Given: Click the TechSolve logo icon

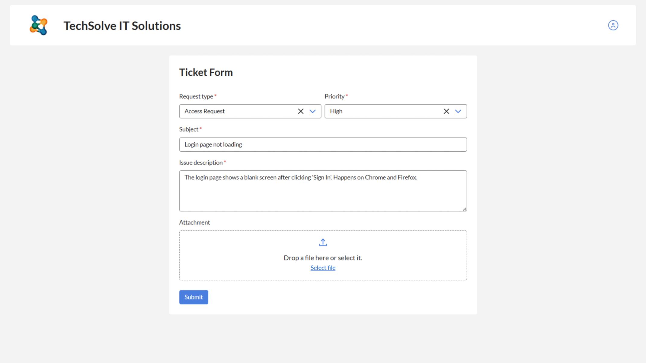Looking at the screenshot, I should click(x=38, y=25).
